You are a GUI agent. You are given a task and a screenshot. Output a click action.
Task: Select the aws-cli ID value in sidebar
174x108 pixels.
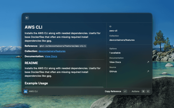click(x=113, y=31)
